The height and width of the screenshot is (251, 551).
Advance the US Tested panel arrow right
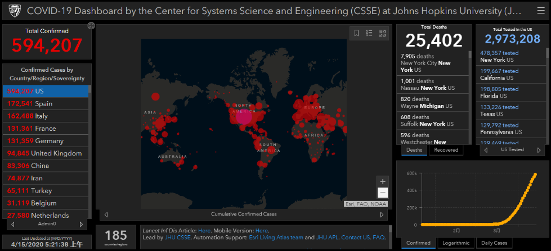540,150
